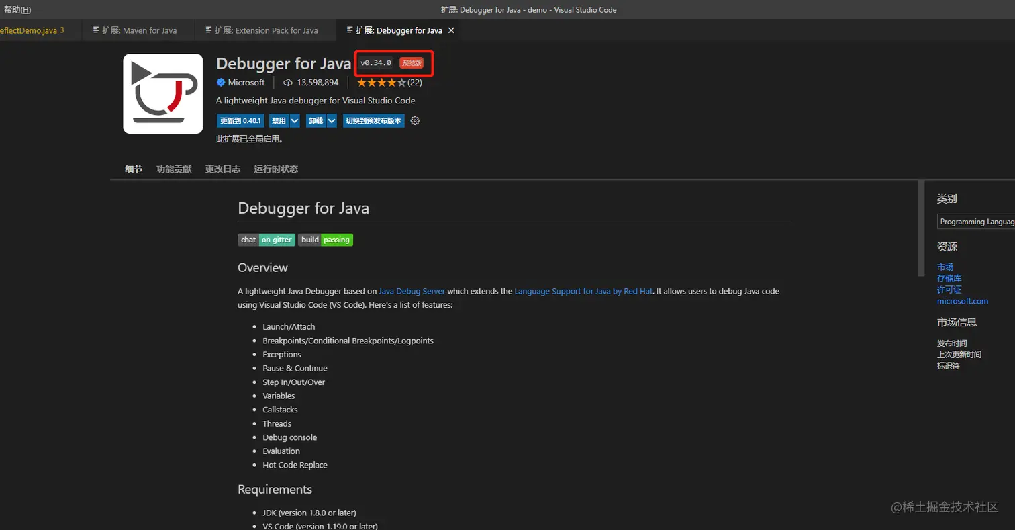The height and width of the screenshot is (530, 1015).
Task: Click the 'Hot Code Replace' feature item
Action: click(295, 465)
